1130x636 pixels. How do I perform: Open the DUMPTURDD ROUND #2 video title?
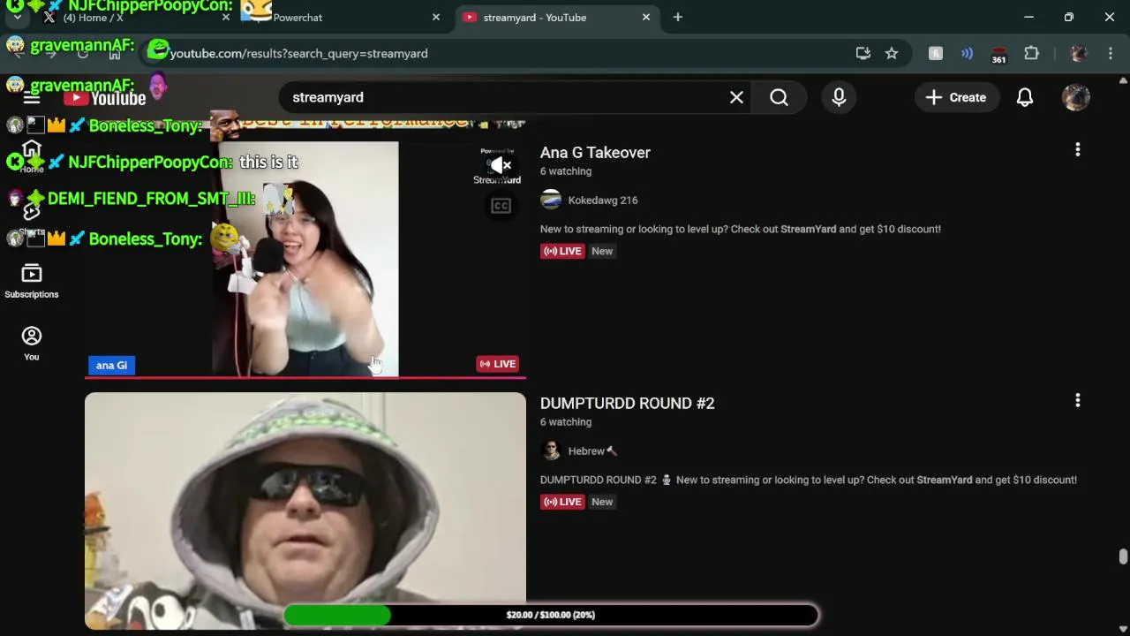click(x=627, y=403)
